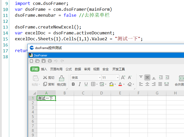Viewport: 184px width, 137px height.
Task: Increase font size with A+ icon
Action: (x=123, y=77)
